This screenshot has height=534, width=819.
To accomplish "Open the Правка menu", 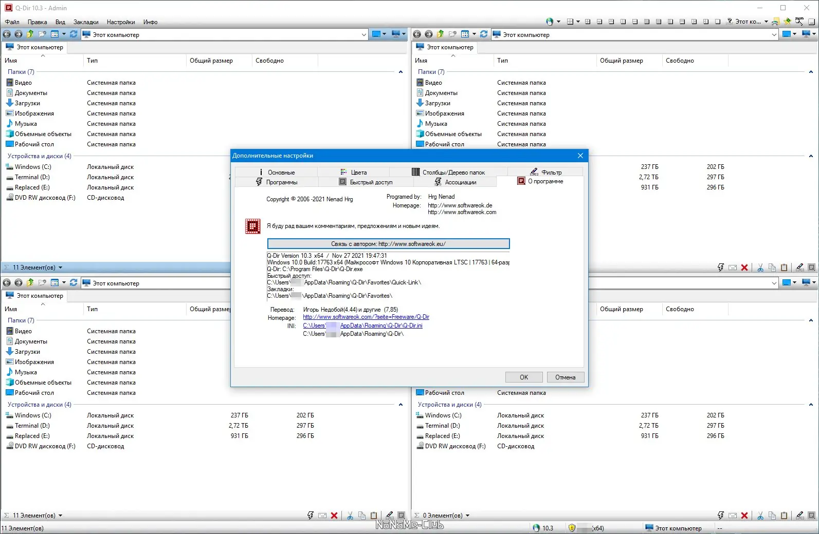I will tap(37, 22).
